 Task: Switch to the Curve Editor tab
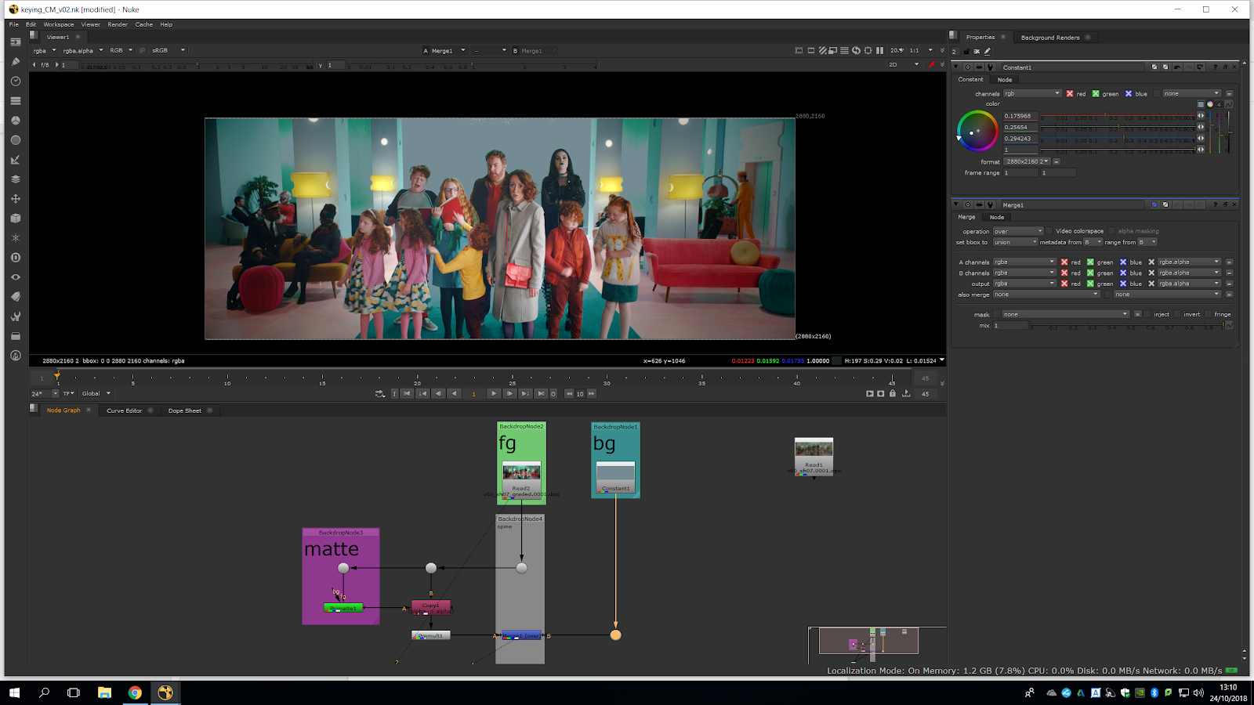(x=124, y=410)
